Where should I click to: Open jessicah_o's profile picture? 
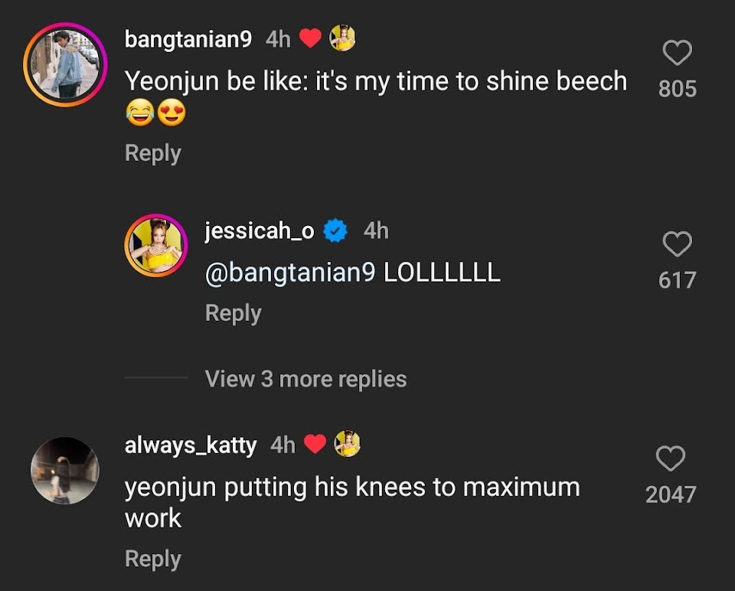(x=156, y=245)
